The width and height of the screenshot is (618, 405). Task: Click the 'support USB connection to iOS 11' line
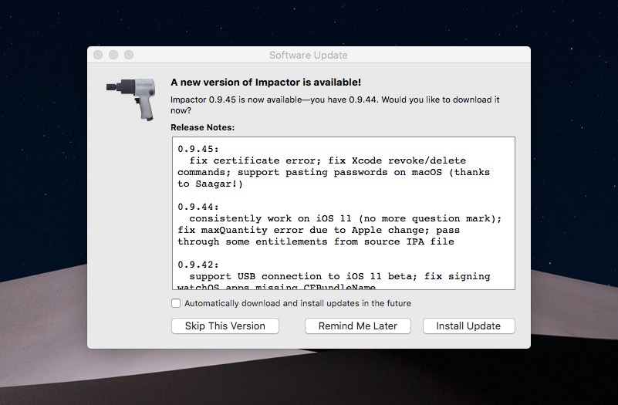(339, 276)
